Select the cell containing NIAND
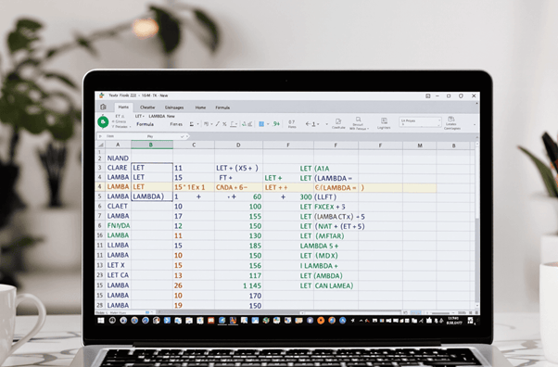The width and height of the screenshot is (558, 367). click(118, 158)
